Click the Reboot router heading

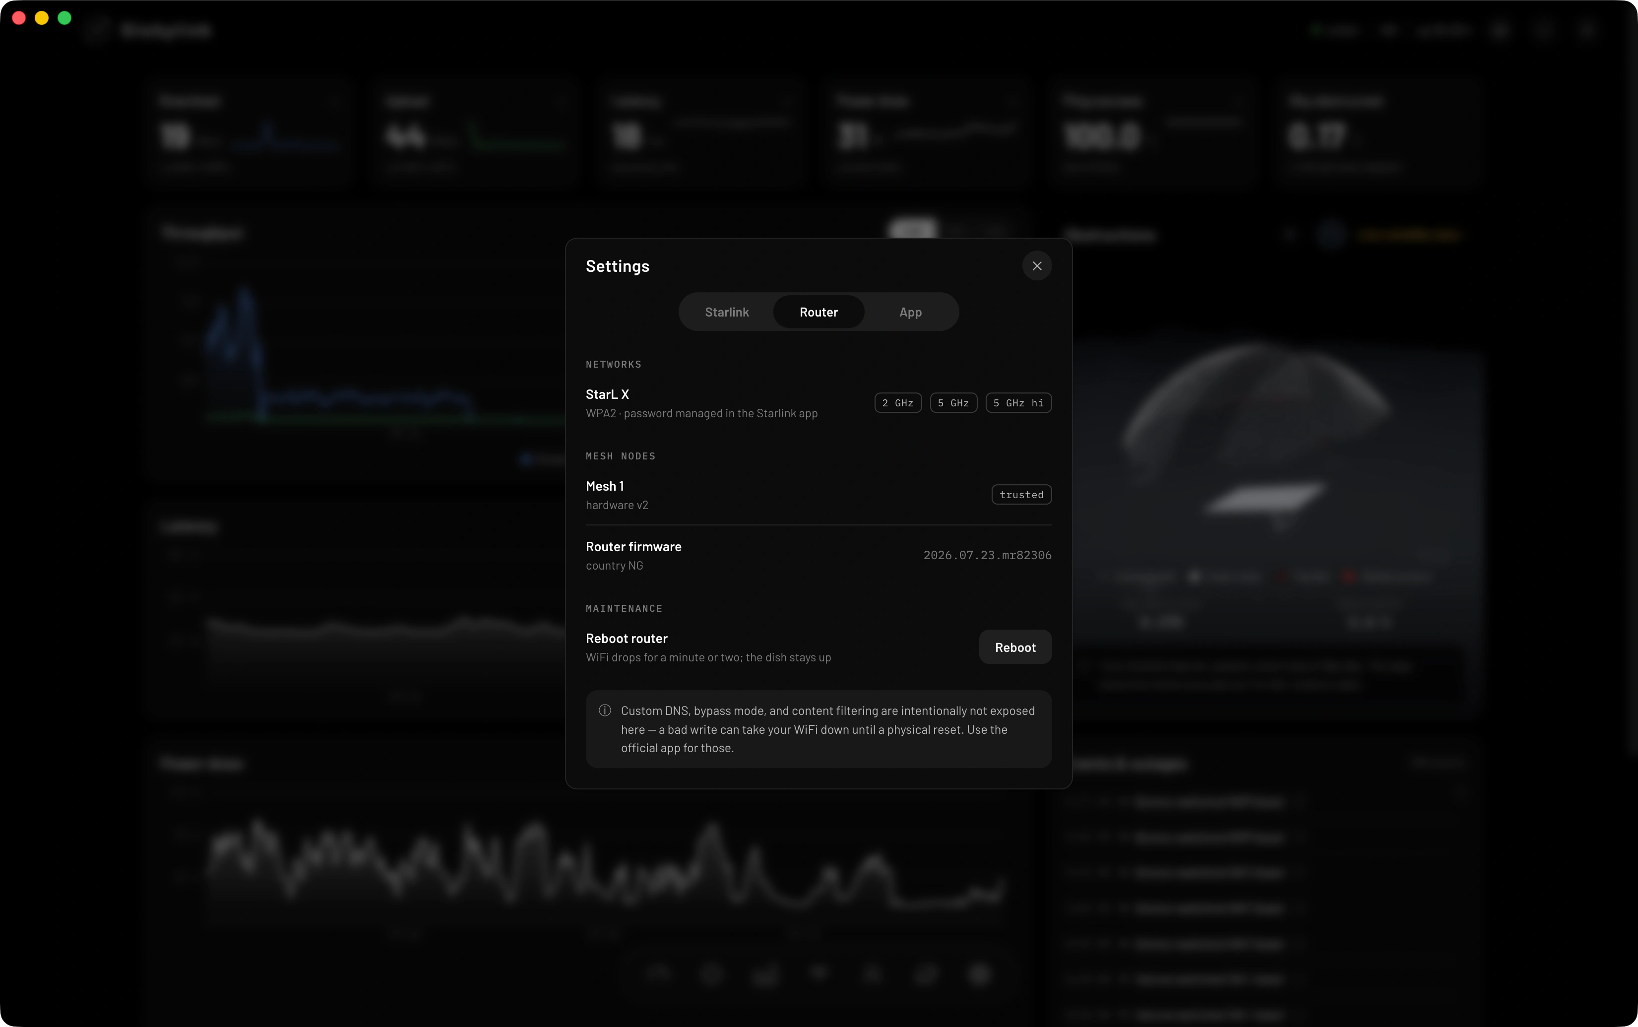pos(626,639)
